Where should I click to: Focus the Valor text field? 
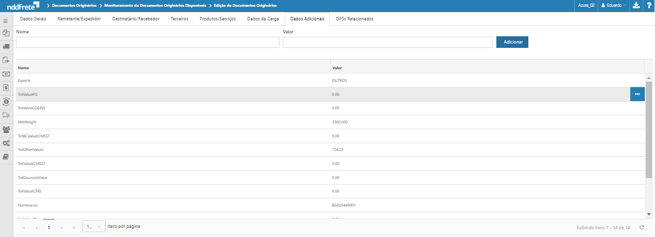pyautogui.click(x=388, y=43)
